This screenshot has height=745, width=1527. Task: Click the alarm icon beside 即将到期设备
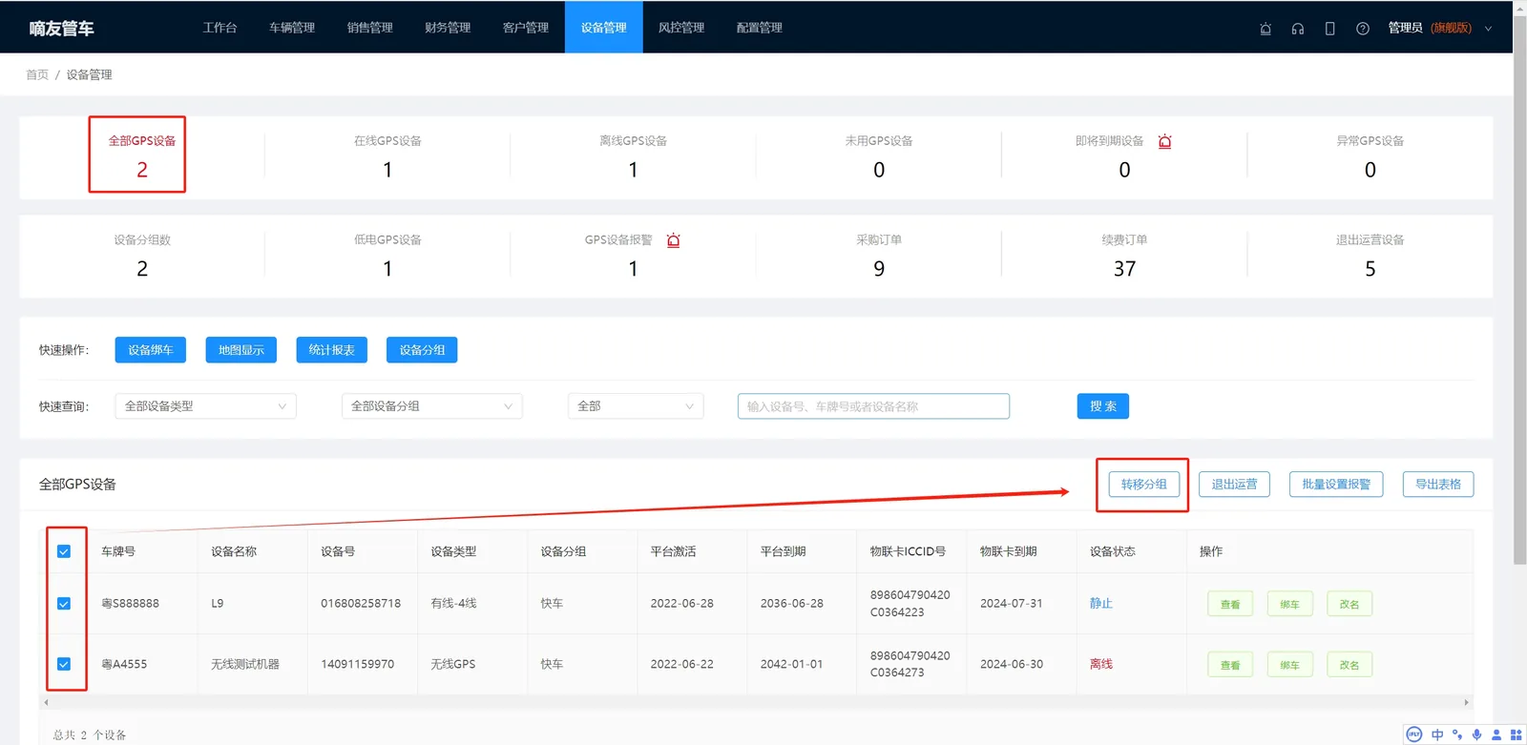click(1164, 141)
